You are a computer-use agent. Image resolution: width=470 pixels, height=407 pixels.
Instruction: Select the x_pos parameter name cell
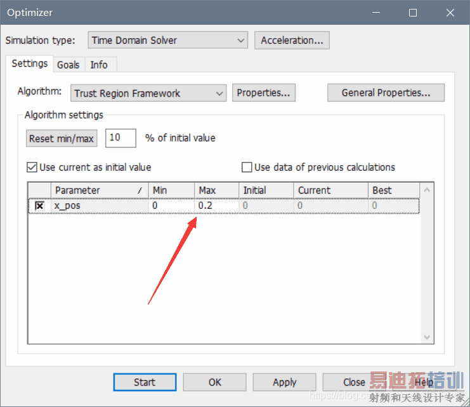pos(100,206)
